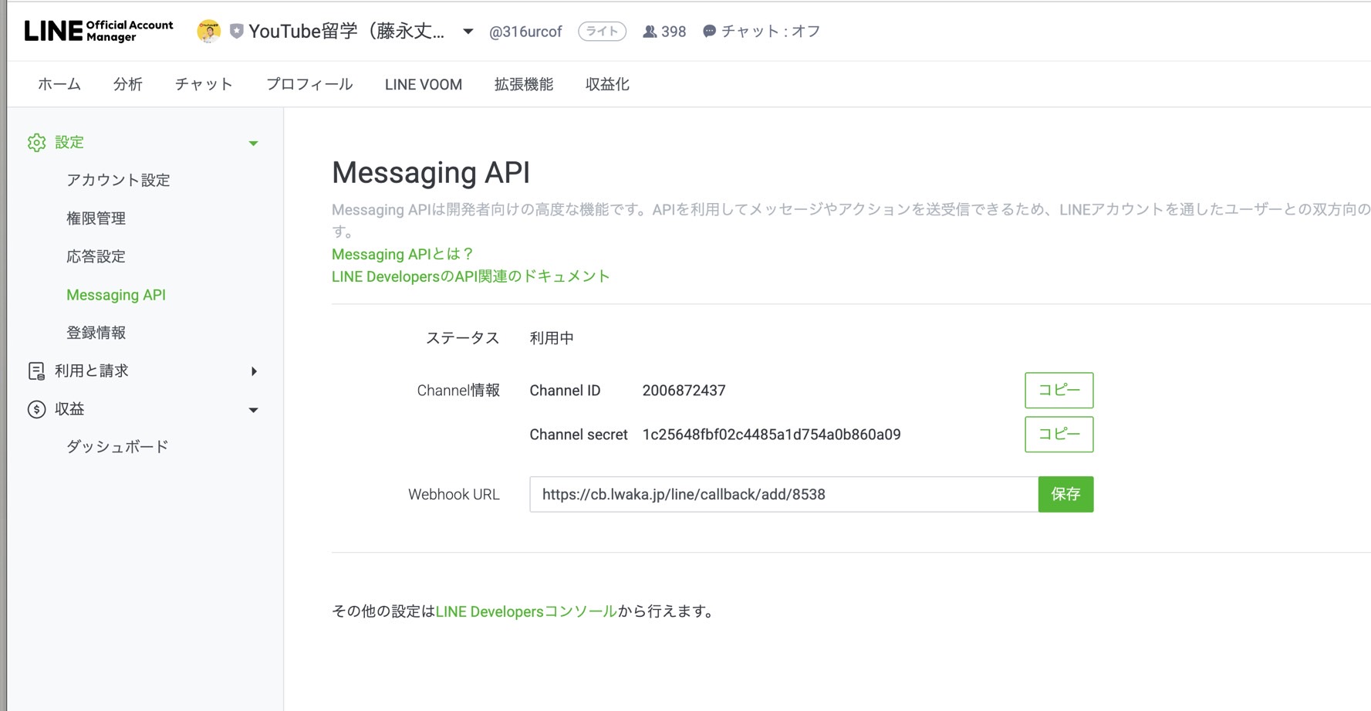Click the Messaging API page heading
This screenshot has height=711, width=1371.
431,172
